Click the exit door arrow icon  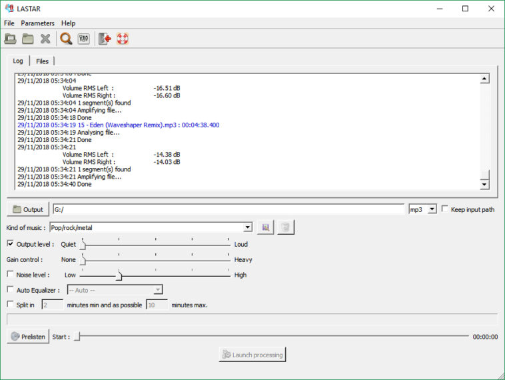(105, 39)
